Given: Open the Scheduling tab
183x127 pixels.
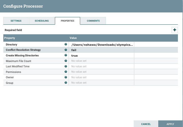Looking at the screenshot, I should click(42, 21).
